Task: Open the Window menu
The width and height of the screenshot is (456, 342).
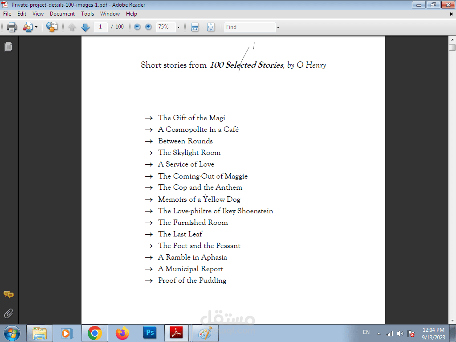Action: (110, 14)
